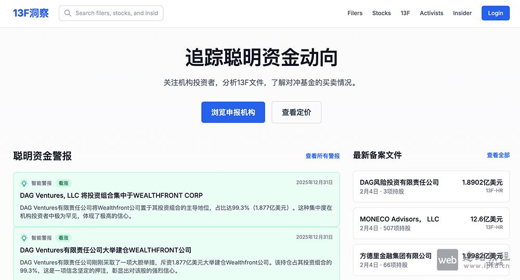Click the search magnifier icon
This screenshot has height=280, width=520.
(68, 13)
